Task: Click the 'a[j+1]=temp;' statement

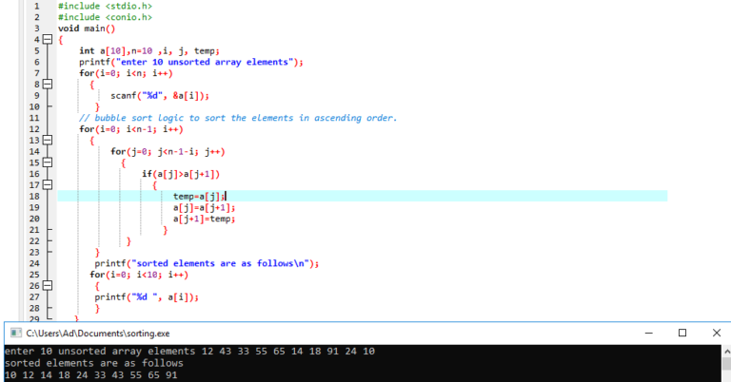Action: click(x=205, y=219)
